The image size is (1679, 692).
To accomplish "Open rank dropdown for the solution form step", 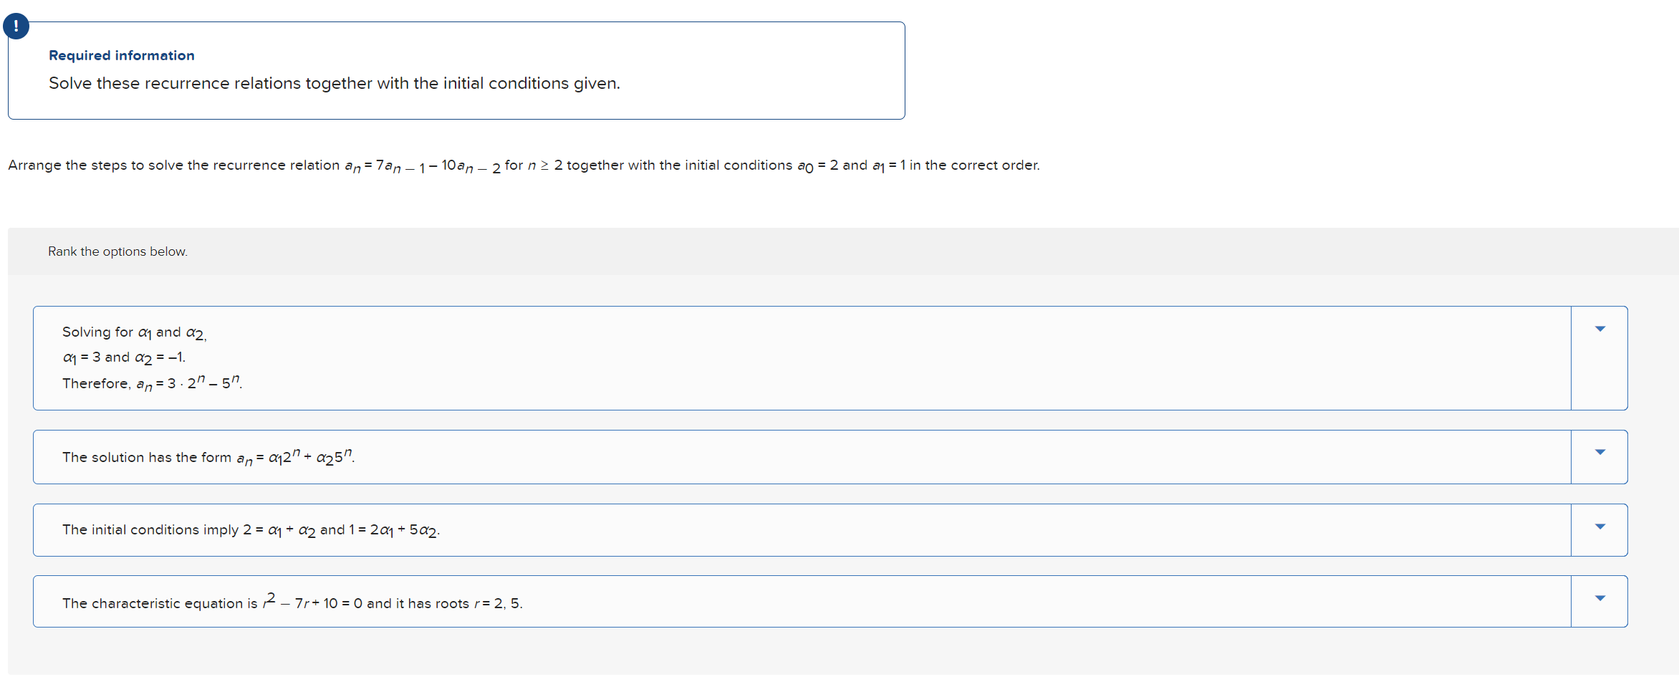I will click(x=1599, y=451).
